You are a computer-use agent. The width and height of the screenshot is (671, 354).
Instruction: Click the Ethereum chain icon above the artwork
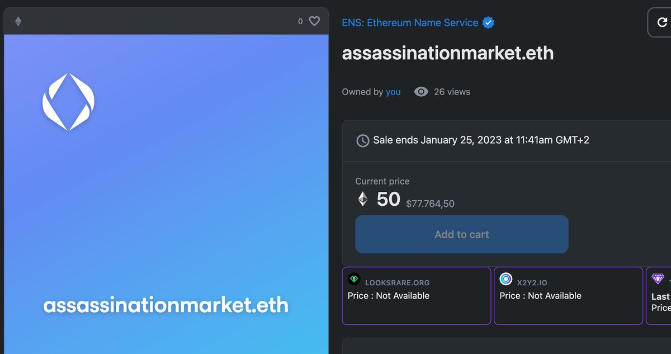coord(18,21)
